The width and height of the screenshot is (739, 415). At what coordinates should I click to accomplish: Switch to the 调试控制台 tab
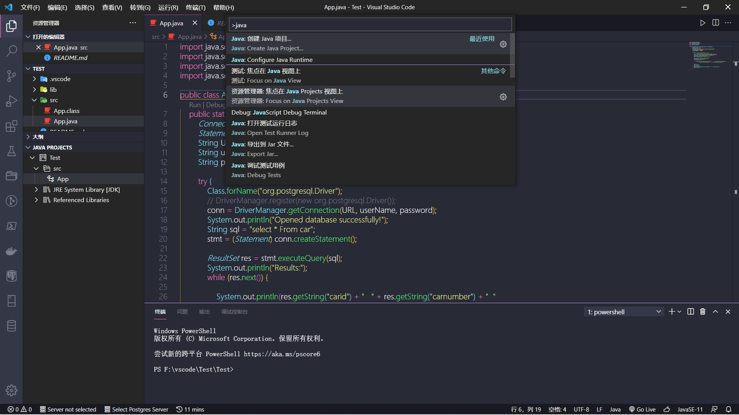click(234, 312)
